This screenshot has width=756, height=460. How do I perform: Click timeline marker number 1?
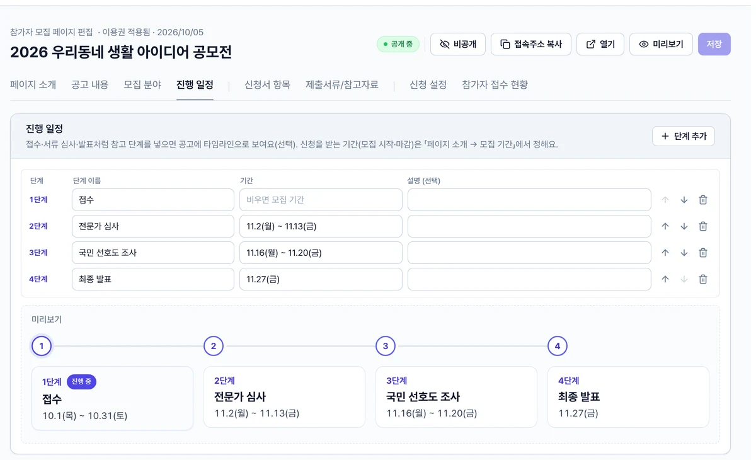[42, 346]
